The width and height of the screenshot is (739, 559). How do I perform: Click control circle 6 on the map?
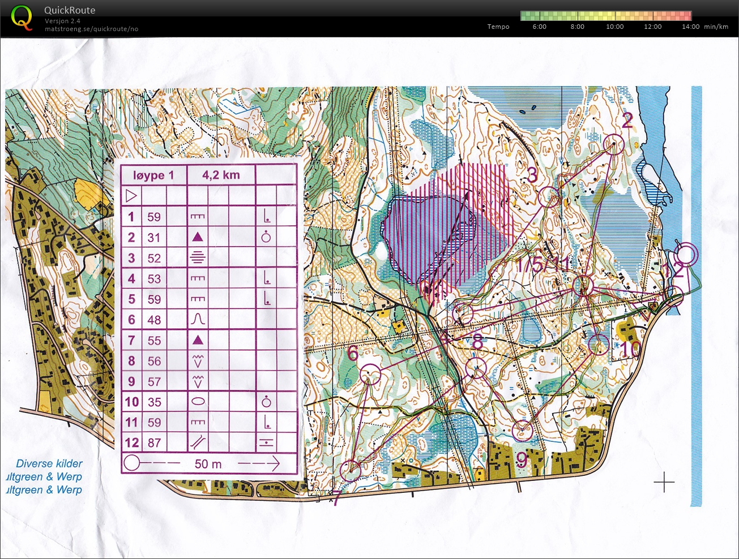pyautogui.click(x=369, y=373)
